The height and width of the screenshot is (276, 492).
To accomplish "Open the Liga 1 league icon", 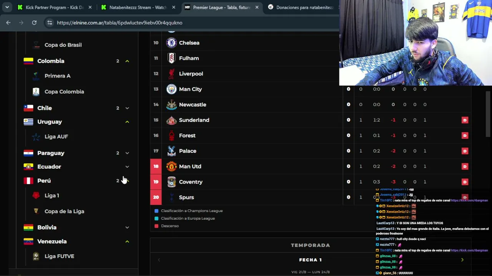I will point(36,195).
